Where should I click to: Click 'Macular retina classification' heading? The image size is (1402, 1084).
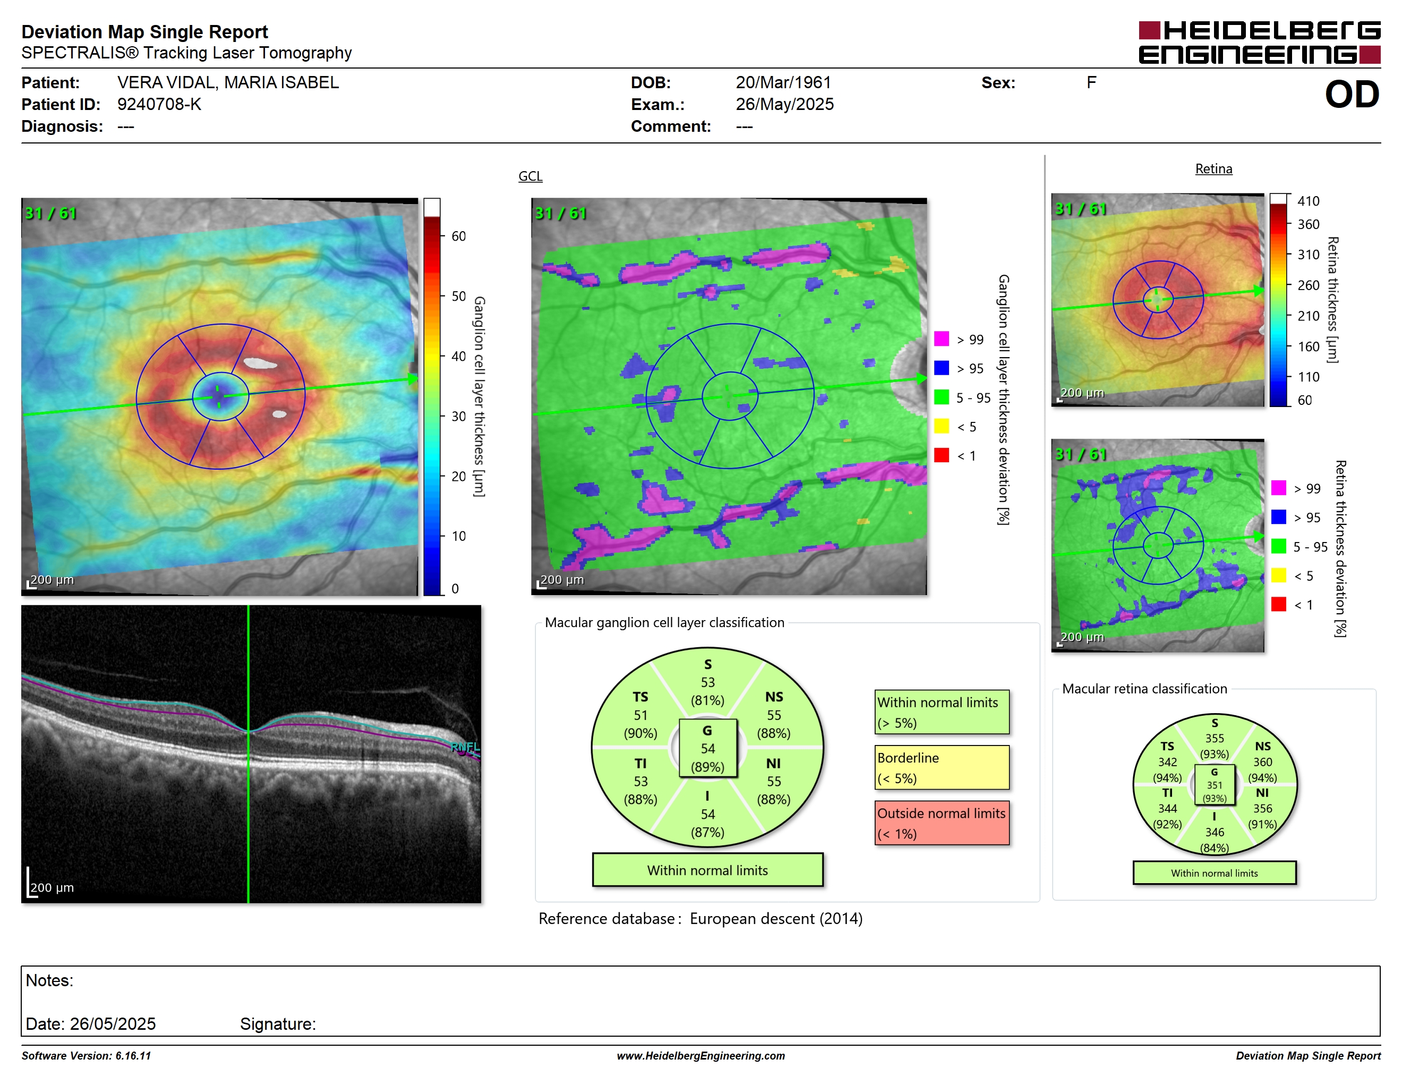coord(1144,689)
